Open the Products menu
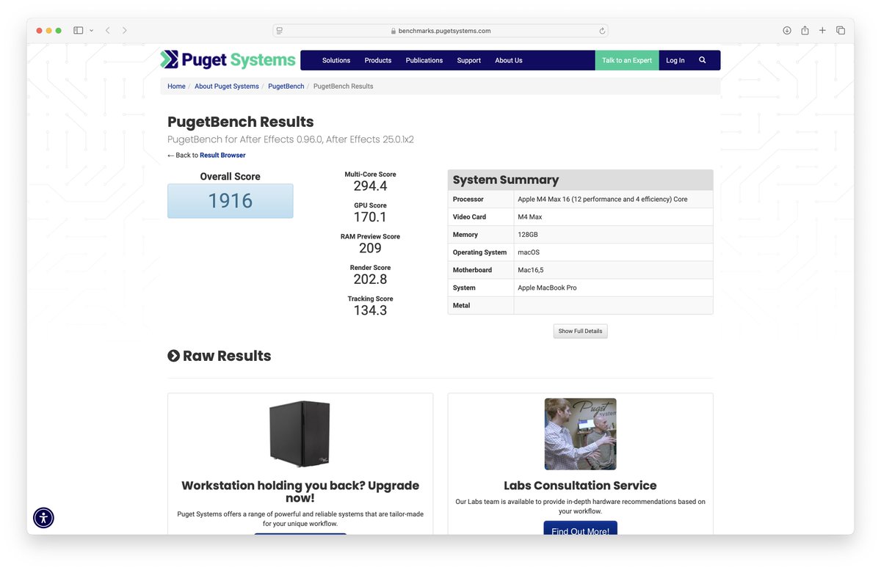881x570 pixels. point(378,60)
